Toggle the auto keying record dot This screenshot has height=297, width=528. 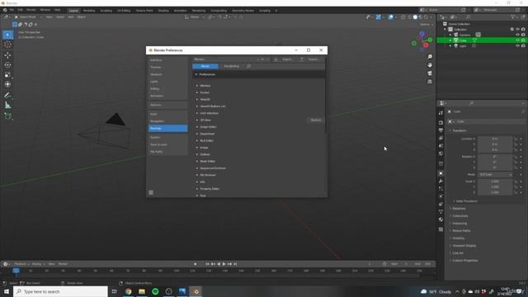pos(195,264)
